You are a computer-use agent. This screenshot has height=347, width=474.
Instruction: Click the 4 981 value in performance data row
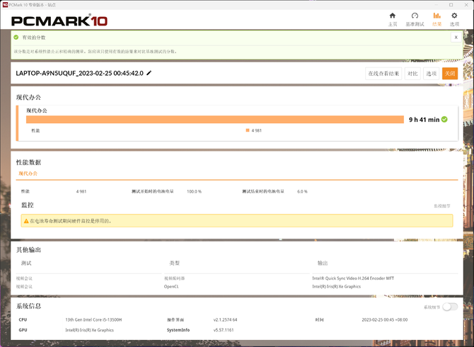pos(81,191)
